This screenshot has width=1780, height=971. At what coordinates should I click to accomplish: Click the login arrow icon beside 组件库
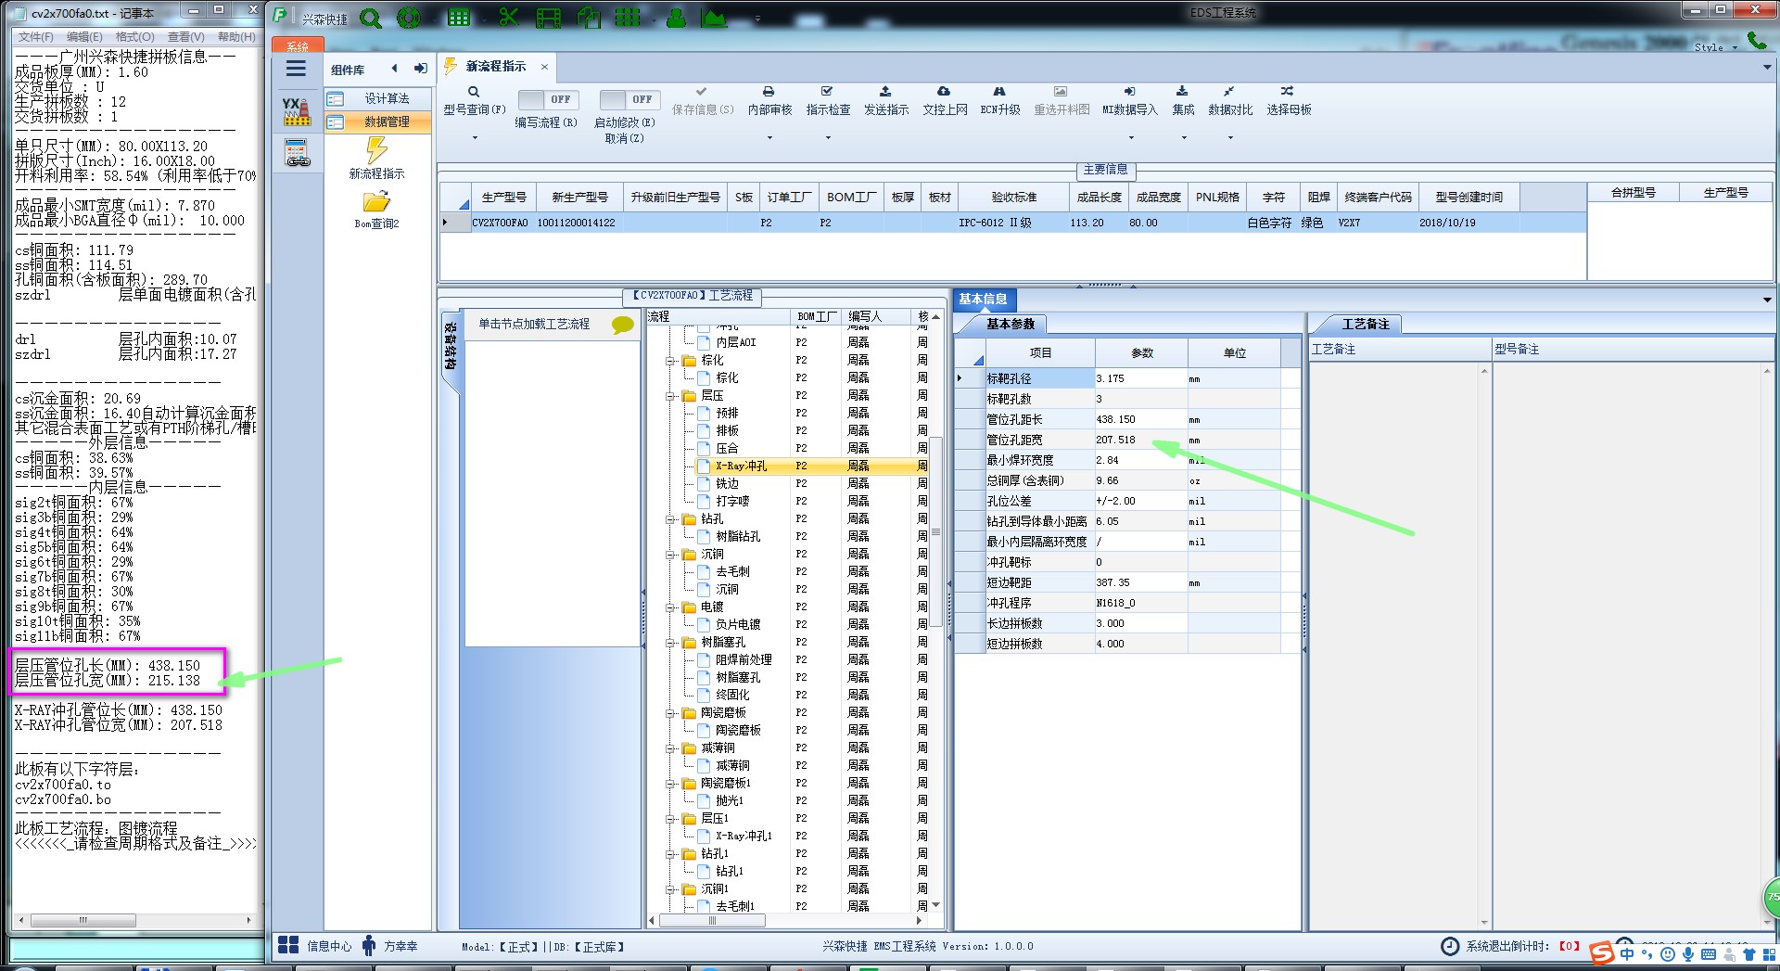tap(420, 69)
